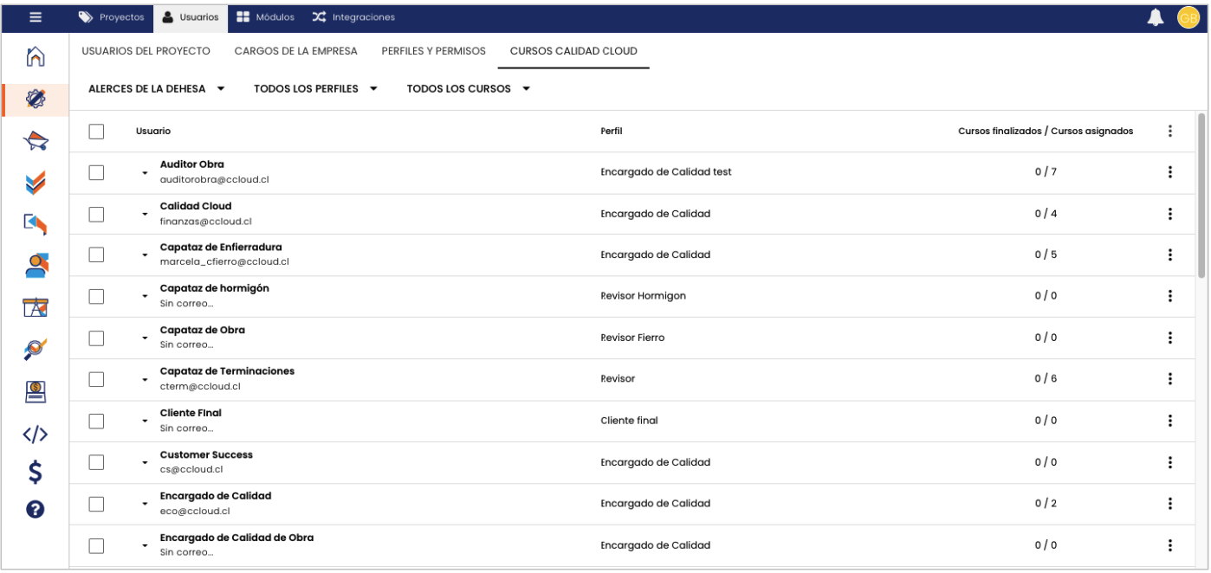Open options menu for Auditor Obra row
Image resolution: width=1211 pixels, height=573 pixels.
[x=1169, y=172]
